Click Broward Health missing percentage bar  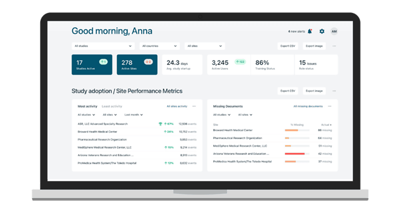(x=297, y=130)
